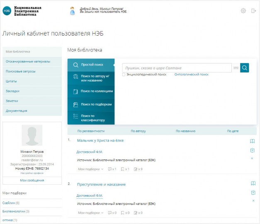Open the title Мальчик у Христа на ёлке
260x224 pixels.
pos(100,140)
